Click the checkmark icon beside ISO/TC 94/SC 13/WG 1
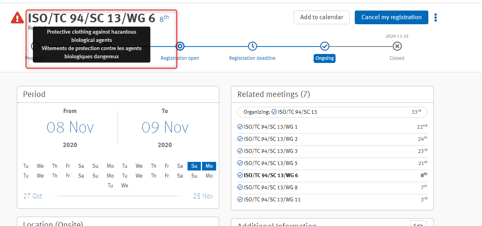The width and height of the screenshot is (482, 226). (x=239, y=127)
